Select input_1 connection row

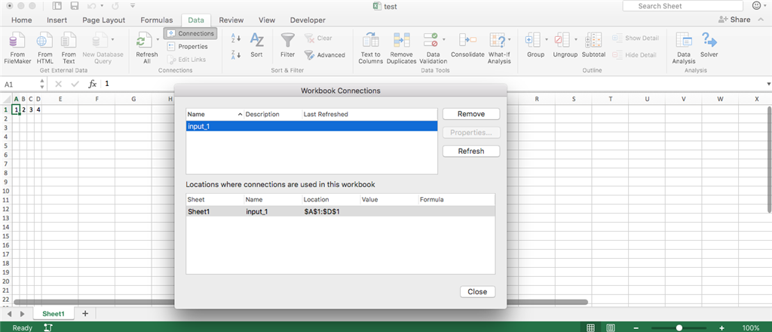coord(311,126)
